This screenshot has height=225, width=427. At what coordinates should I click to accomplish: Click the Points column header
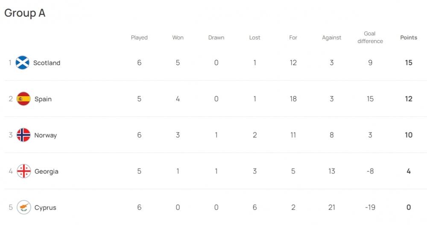pyautogui.click(x=408, y=37)
